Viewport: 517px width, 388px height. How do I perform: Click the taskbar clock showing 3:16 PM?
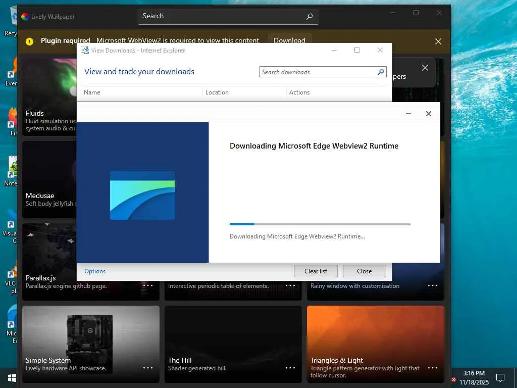[x=474, y=378]
